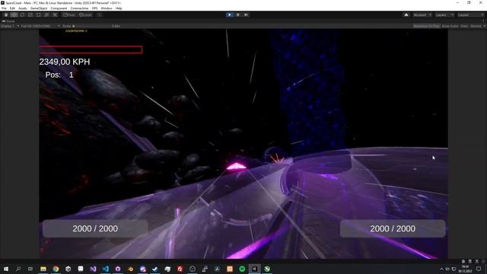The height and width of the screenshot is (274, 487).
Task: Select the Hand tool in Unity toolbar
Action: (x=6, y=14)
